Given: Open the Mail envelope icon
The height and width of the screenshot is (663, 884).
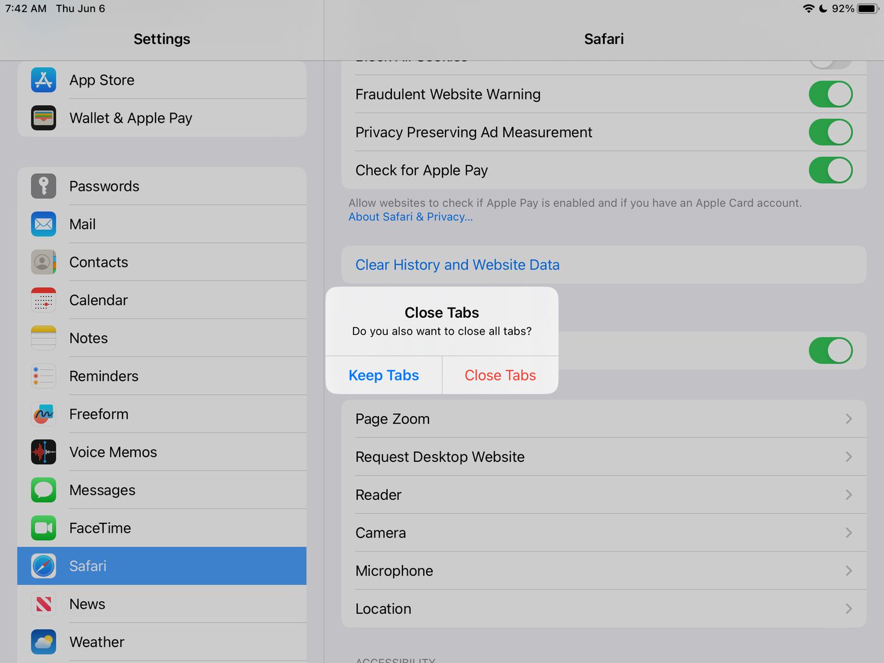Looking at the screenshot, I should pos(44,224).
